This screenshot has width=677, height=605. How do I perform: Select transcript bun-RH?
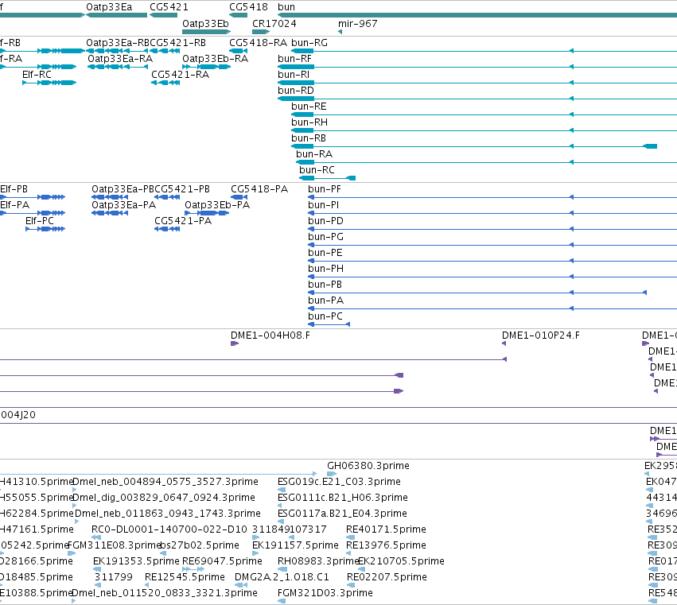484,130
